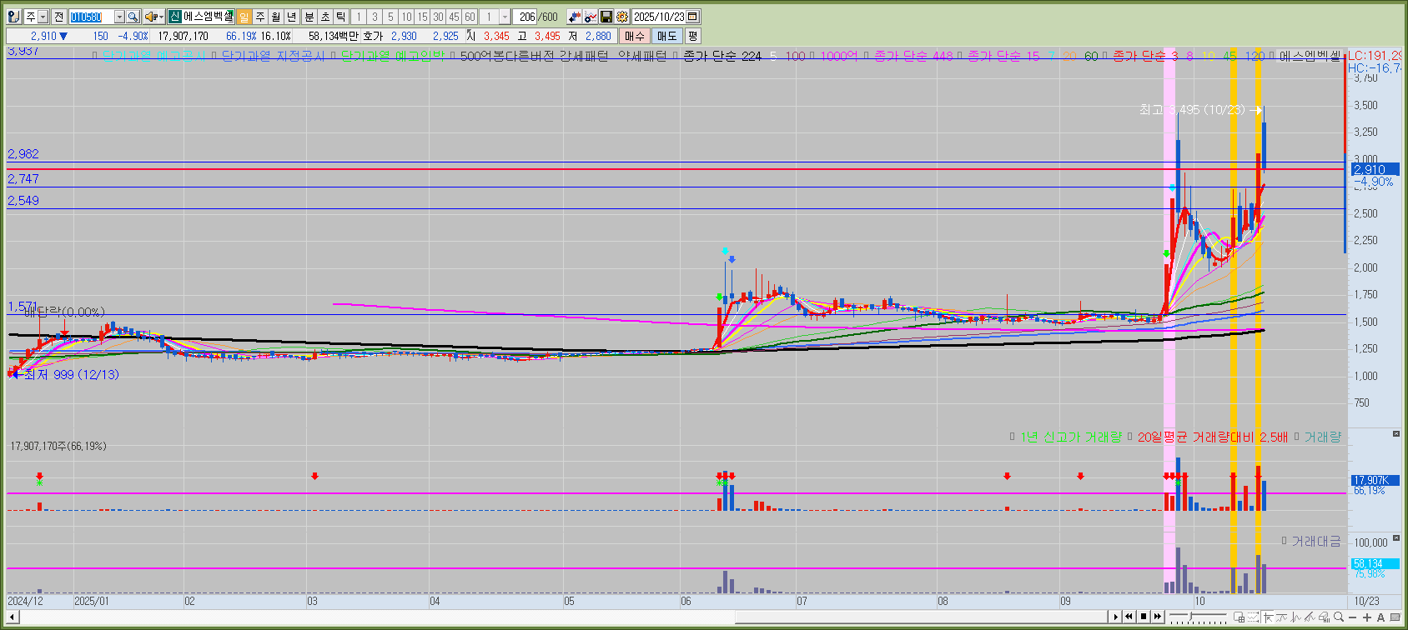Expand the speaker icon dropdown arrow
1408x630 pixels.
point(160,17)
